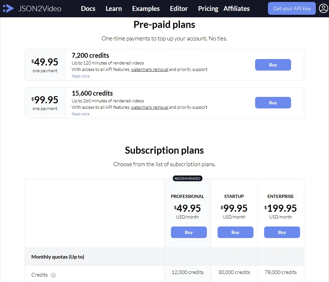Image resolution: width=329 pixels, height=282 pixels.
Task: Expand Read more under 15,600 credits
Action: click(80, 114)
